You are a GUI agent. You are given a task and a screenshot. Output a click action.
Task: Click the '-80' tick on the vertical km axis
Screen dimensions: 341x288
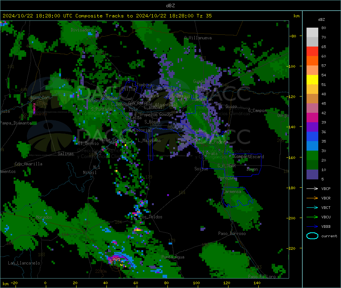coord(293,36)
